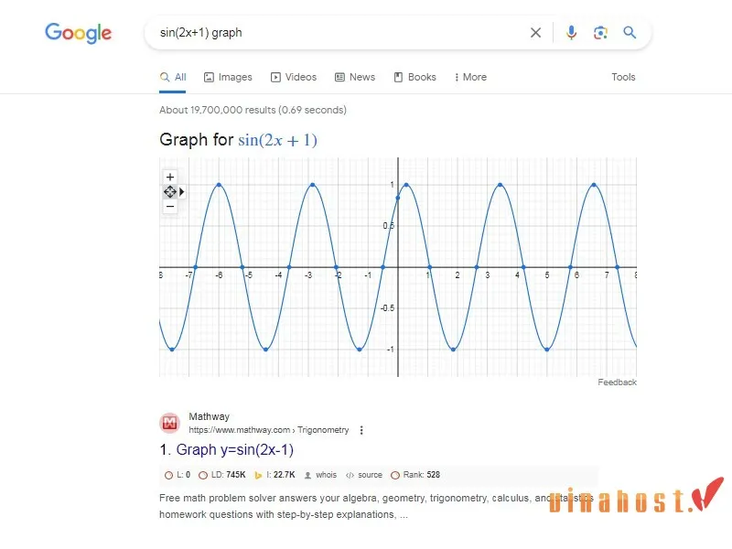Select the graph pan/move arrows control
The image size is (732, 549).
point(170,191)
